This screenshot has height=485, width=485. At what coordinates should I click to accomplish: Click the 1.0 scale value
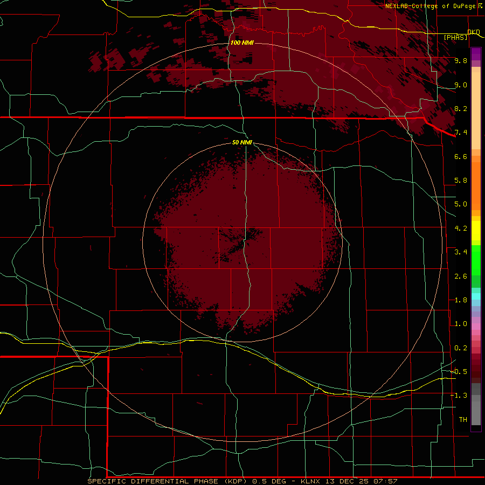pyautogui.click(x=461, y=324)
